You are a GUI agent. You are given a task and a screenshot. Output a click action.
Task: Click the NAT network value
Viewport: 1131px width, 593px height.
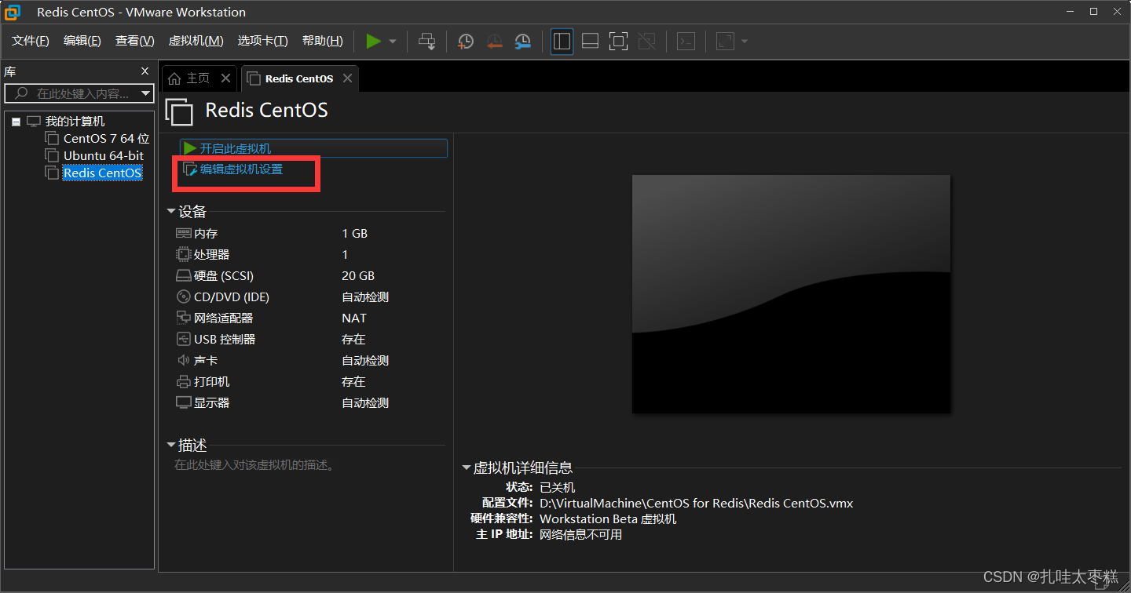tap(354, 318)
